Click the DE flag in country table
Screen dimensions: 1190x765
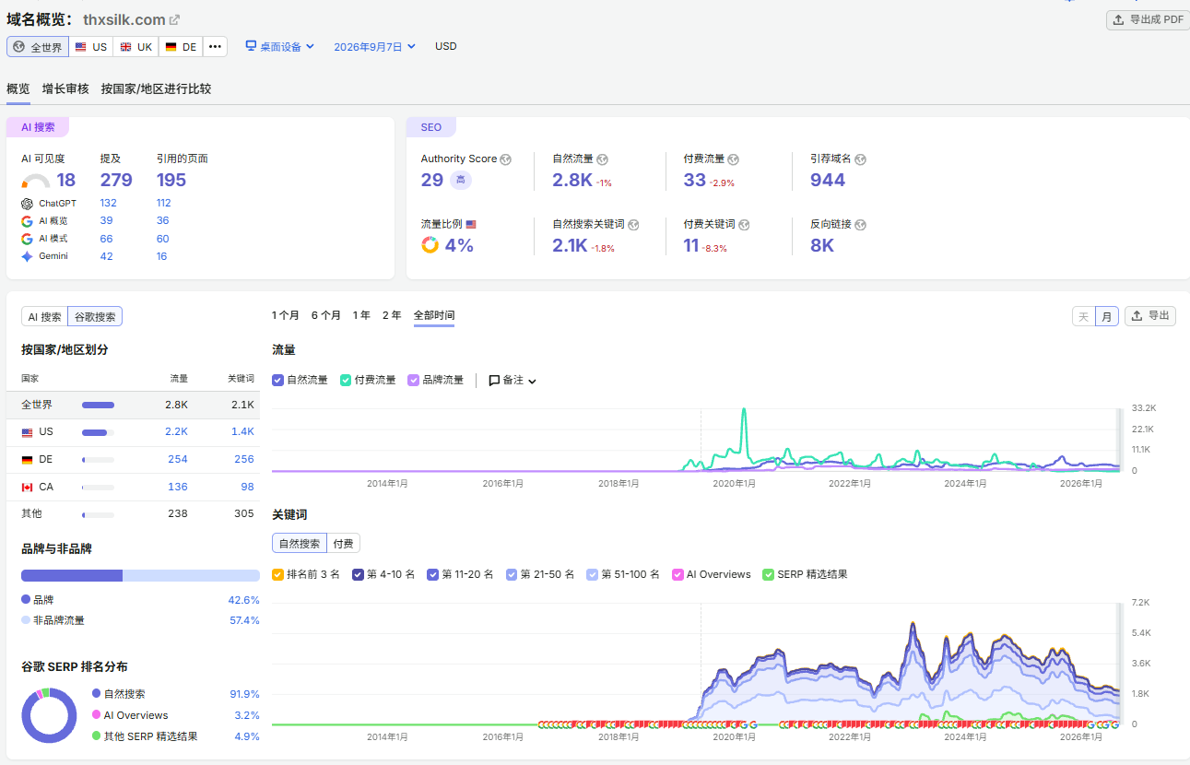coord(27,459)
